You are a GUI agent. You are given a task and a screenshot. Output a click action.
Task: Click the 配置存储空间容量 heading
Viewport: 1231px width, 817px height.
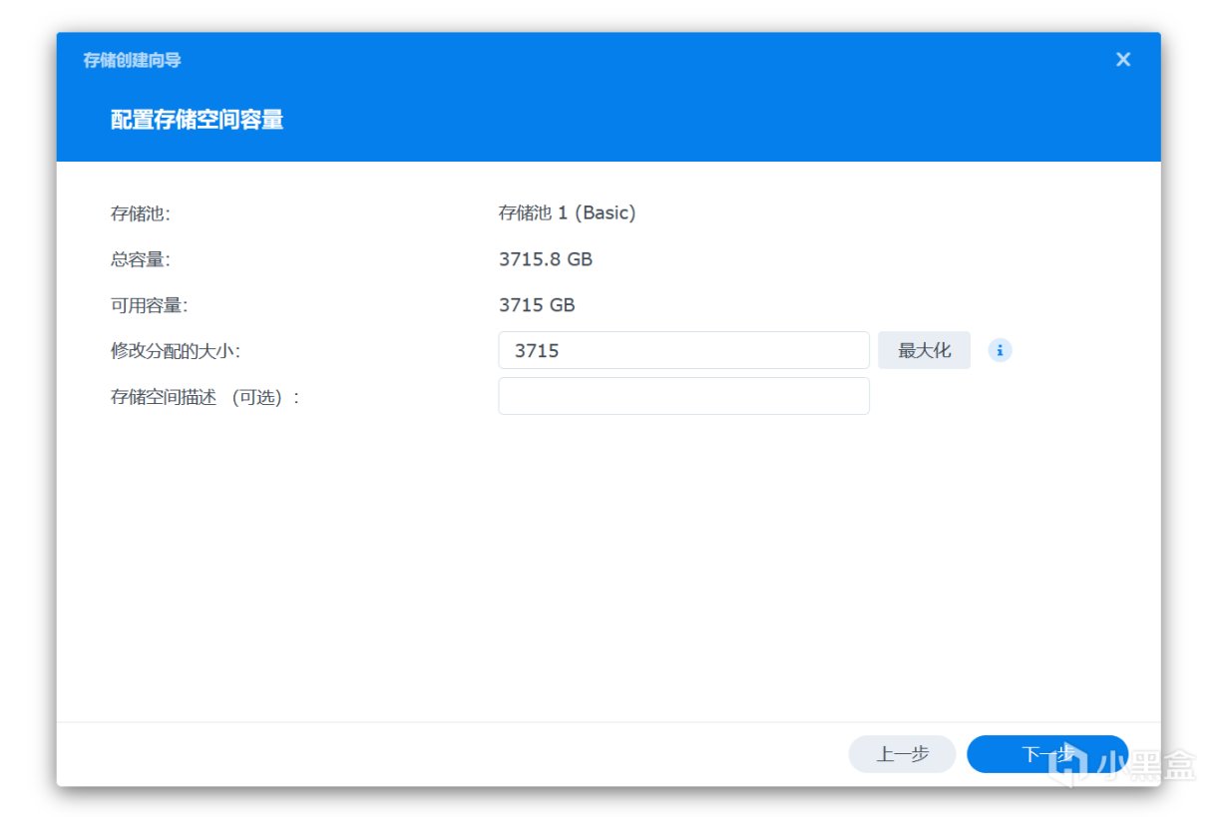(197, 120)
